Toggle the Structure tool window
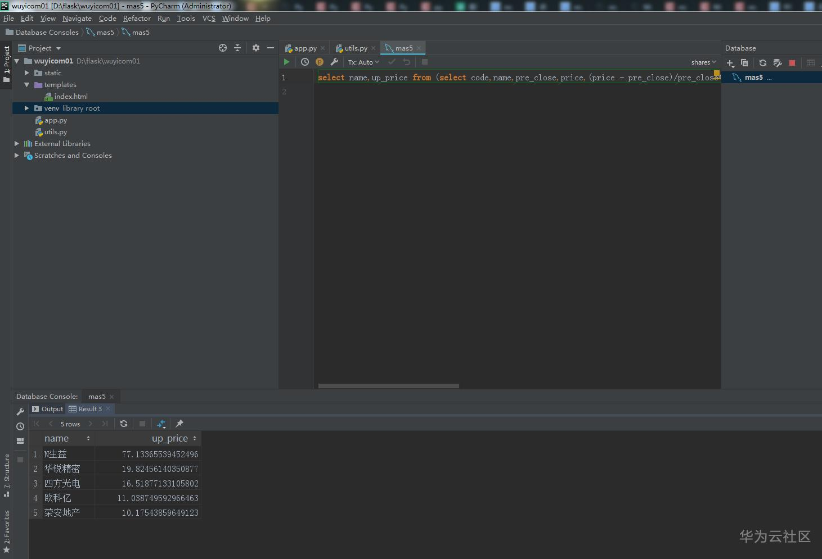The height and width of the screenshot is (559, 822). [7, 475]
